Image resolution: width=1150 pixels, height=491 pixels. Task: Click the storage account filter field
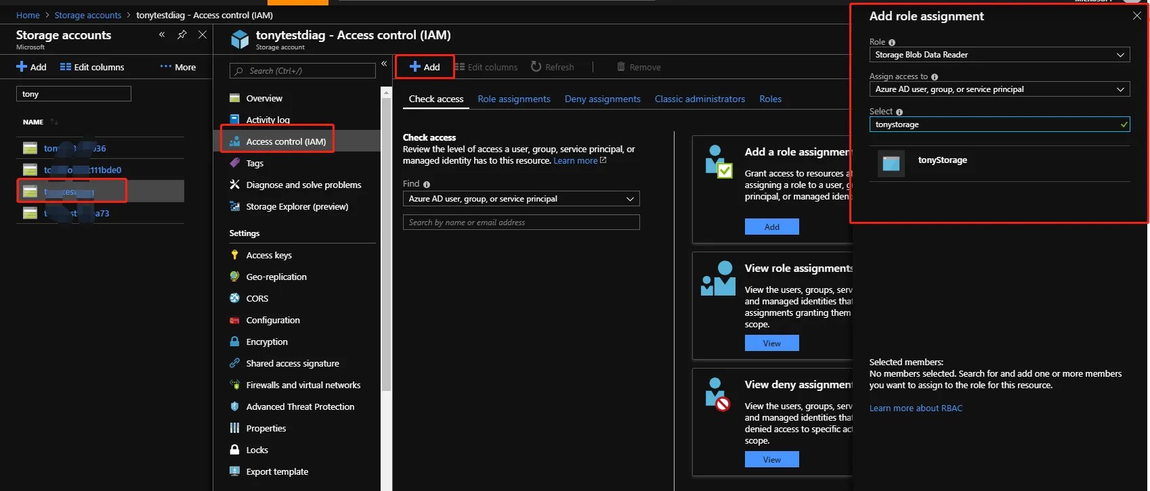[73, 94]
